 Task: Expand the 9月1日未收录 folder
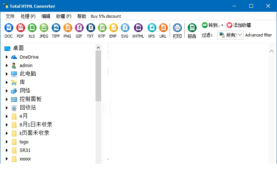[7, 125]
